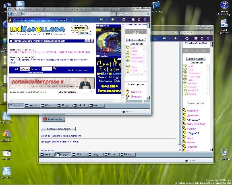Click the Password input field
The image size is (232, 185).
47,69
